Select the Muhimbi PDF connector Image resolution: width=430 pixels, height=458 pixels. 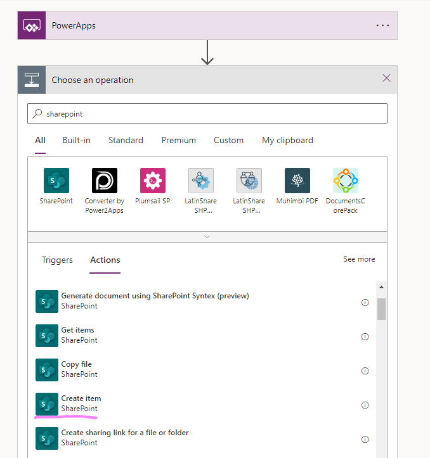click(x=297, y=181)
